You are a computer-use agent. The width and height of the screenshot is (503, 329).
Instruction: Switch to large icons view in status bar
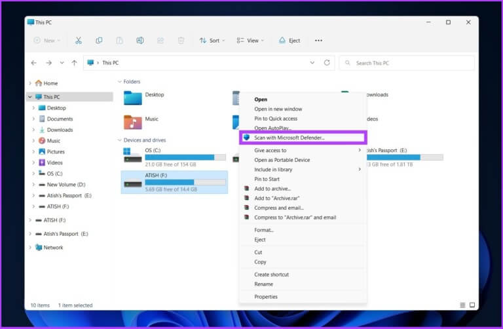pos(472,305)
